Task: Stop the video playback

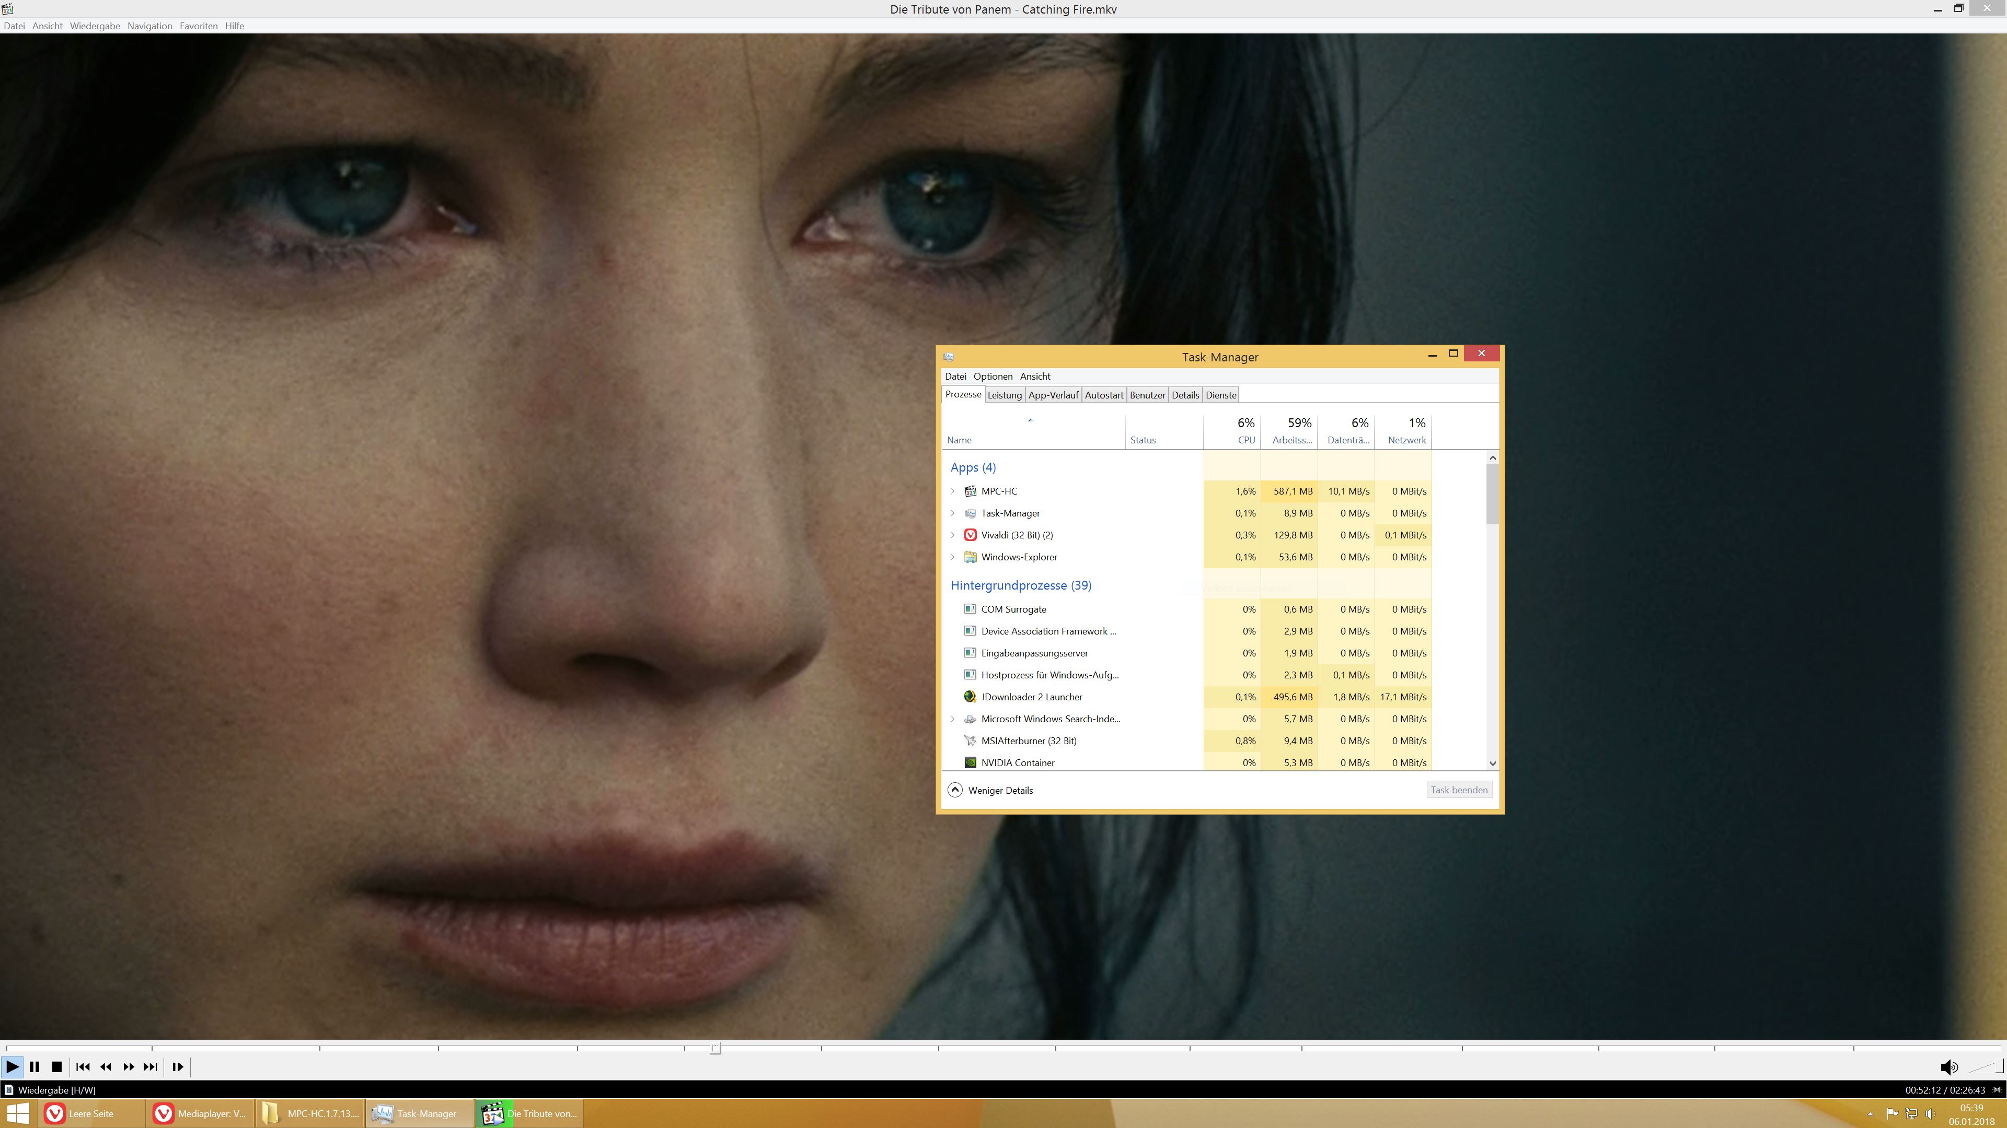Action: click(x=57, y=1066)
